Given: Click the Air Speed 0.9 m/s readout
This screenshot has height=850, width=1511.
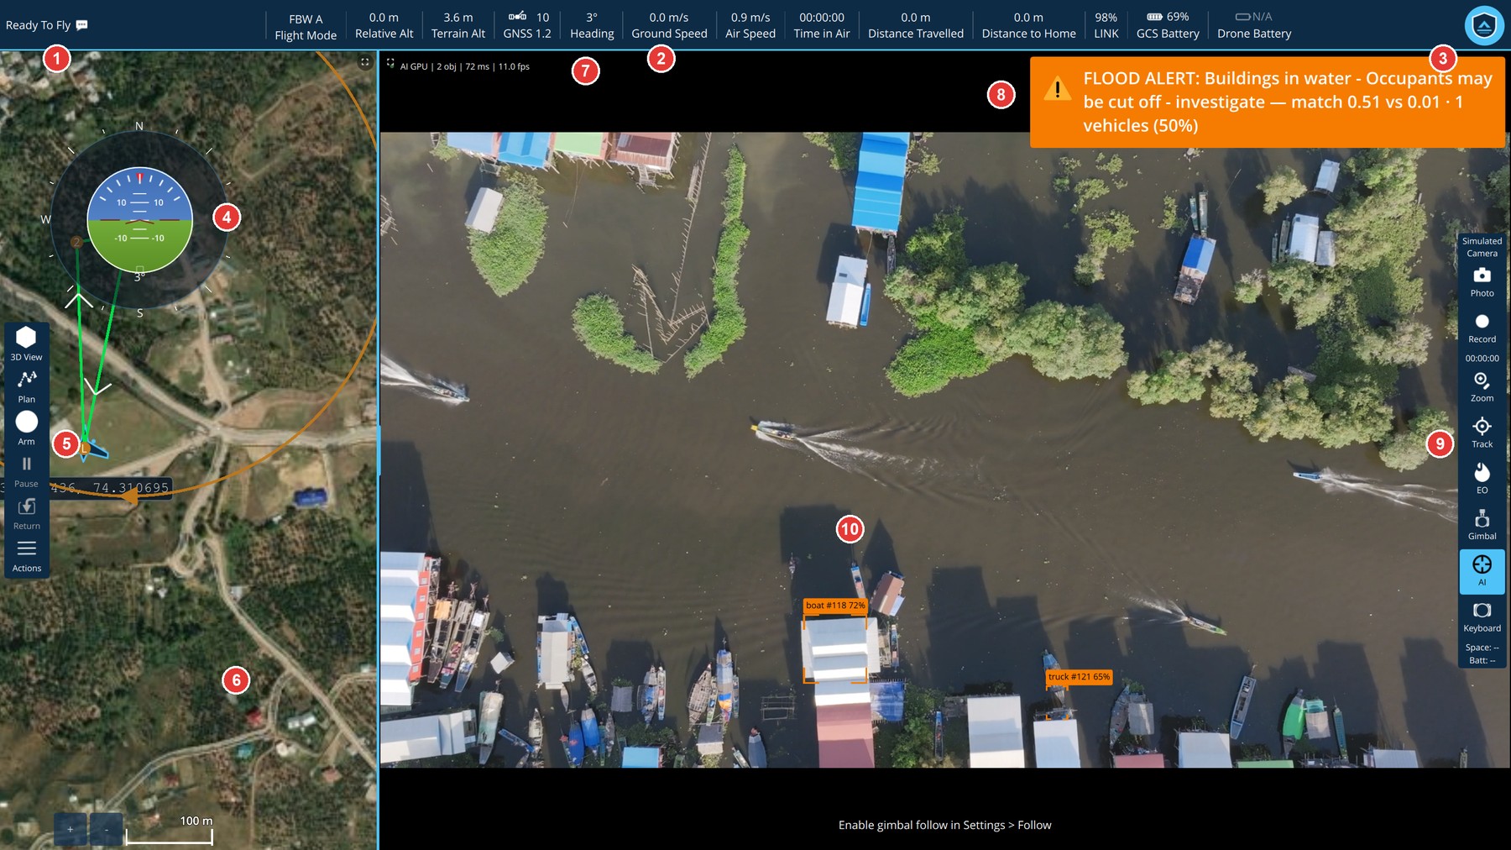Looking at the screenshot, I should point(750,25).
